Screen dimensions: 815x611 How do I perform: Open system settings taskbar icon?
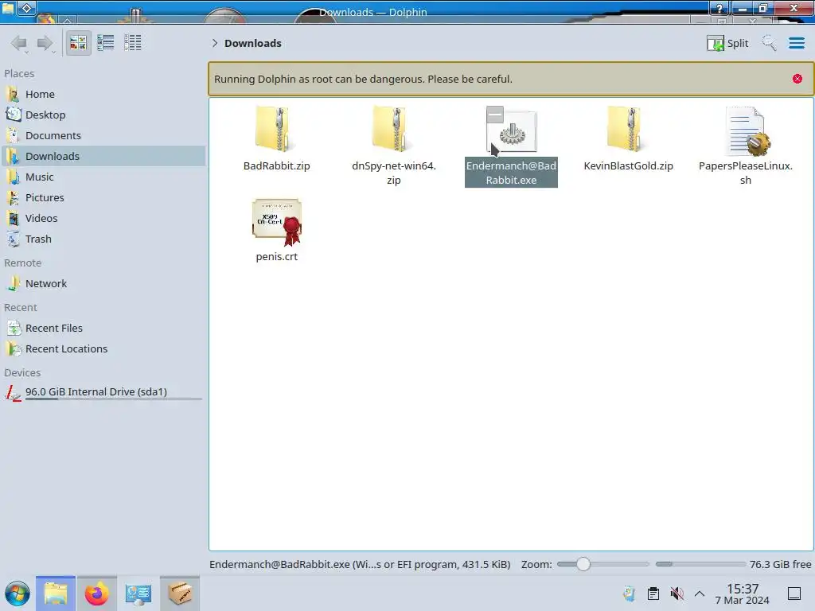(x=138, y=593)
